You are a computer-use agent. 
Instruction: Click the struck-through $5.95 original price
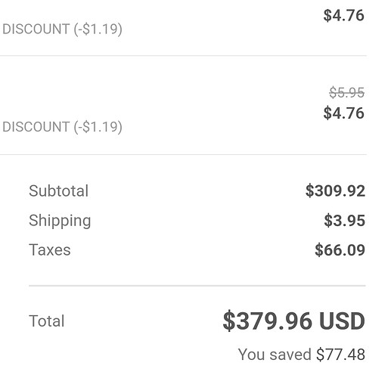pos(347,92)
